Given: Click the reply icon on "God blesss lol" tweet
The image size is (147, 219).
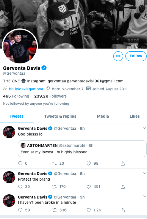Looking at the screenshot, I should tap(20, 163).
